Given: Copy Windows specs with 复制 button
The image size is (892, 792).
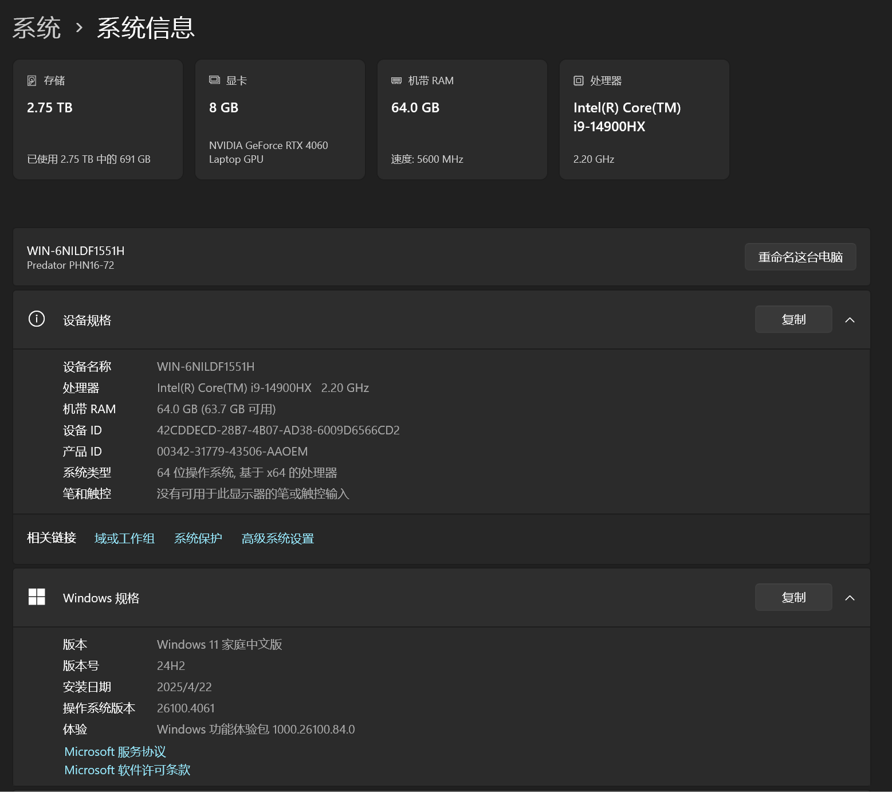Looking at the screenshot, I should [x=793, y=597].
